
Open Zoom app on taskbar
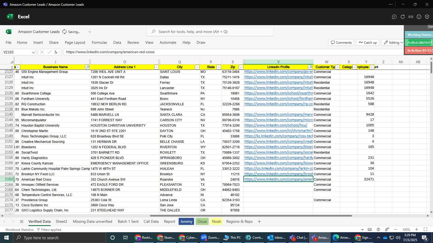tap(210, 238)
